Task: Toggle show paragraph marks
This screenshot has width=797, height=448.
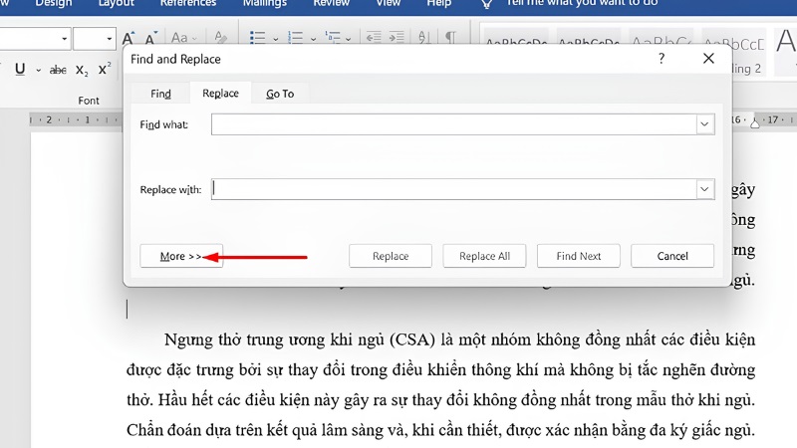Action: (x=450, y=38)
